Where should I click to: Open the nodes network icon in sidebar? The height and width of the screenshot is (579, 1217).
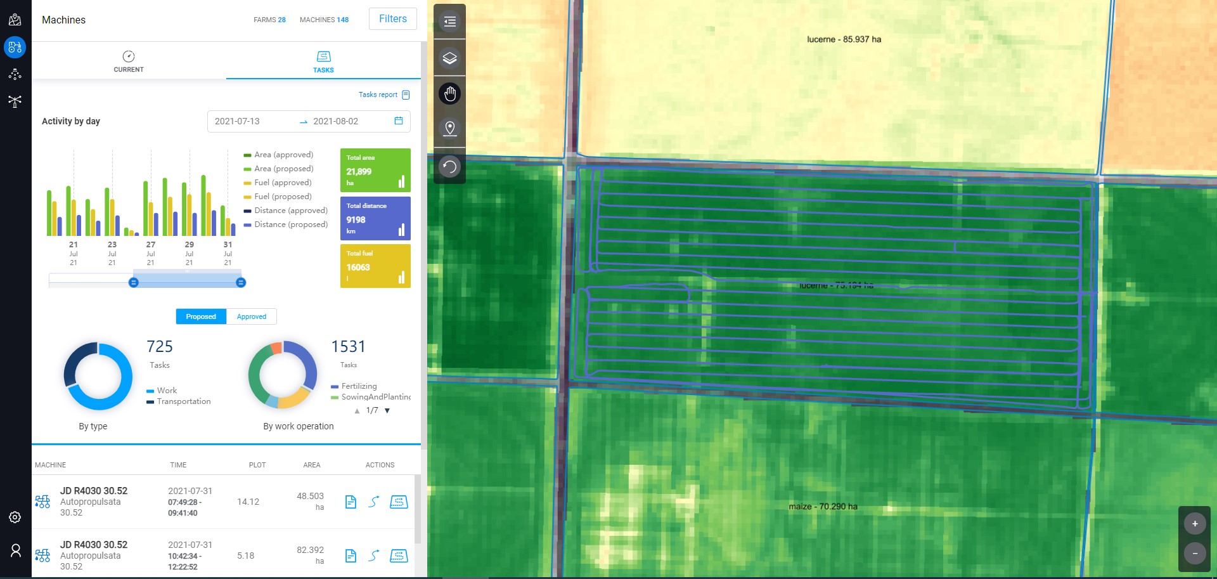(15, 74)
